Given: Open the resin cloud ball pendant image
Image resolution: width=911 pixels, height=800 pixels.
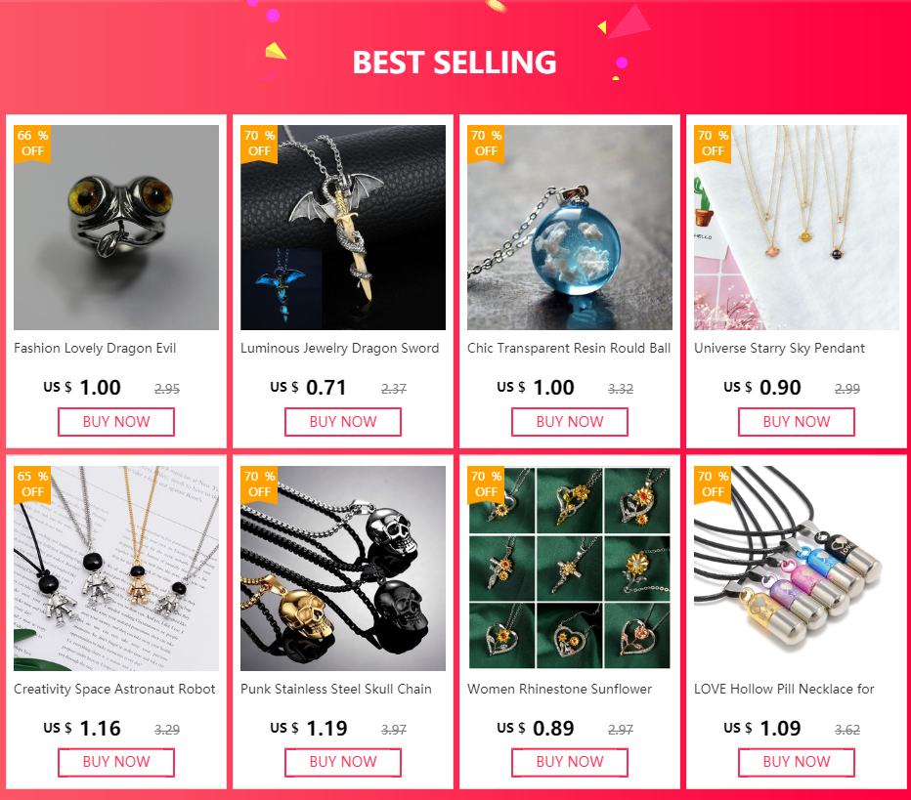Looking at the screenshot, I should 570,228.
